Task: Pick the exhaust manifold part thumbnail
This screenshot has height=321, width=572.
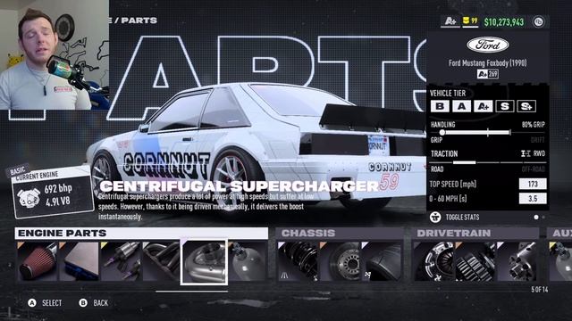Action: point(162,261)
